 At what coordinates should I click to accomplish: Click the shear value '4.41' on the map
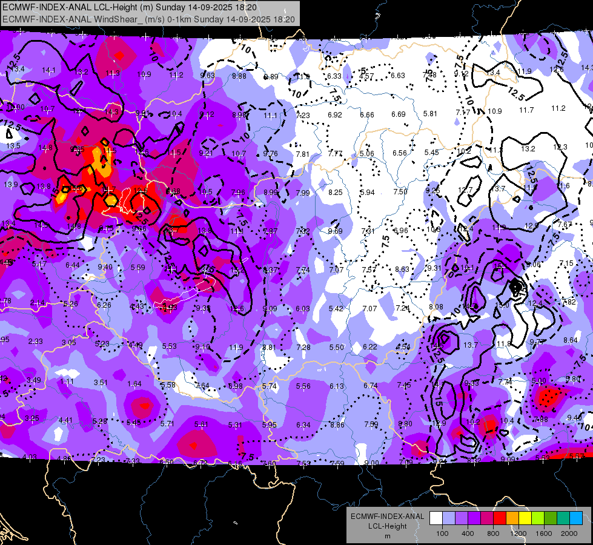[65, 420]
